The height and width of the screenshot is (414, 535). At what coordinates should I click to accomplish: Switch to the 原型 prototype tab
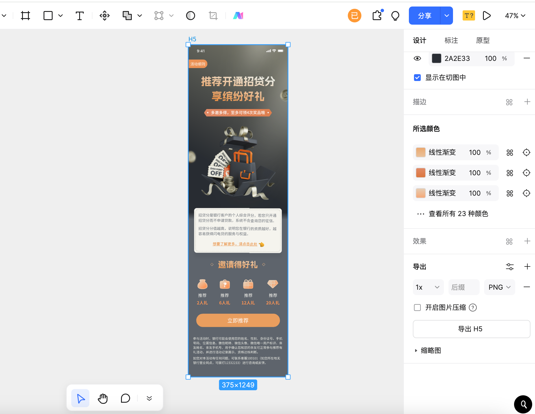483,40
